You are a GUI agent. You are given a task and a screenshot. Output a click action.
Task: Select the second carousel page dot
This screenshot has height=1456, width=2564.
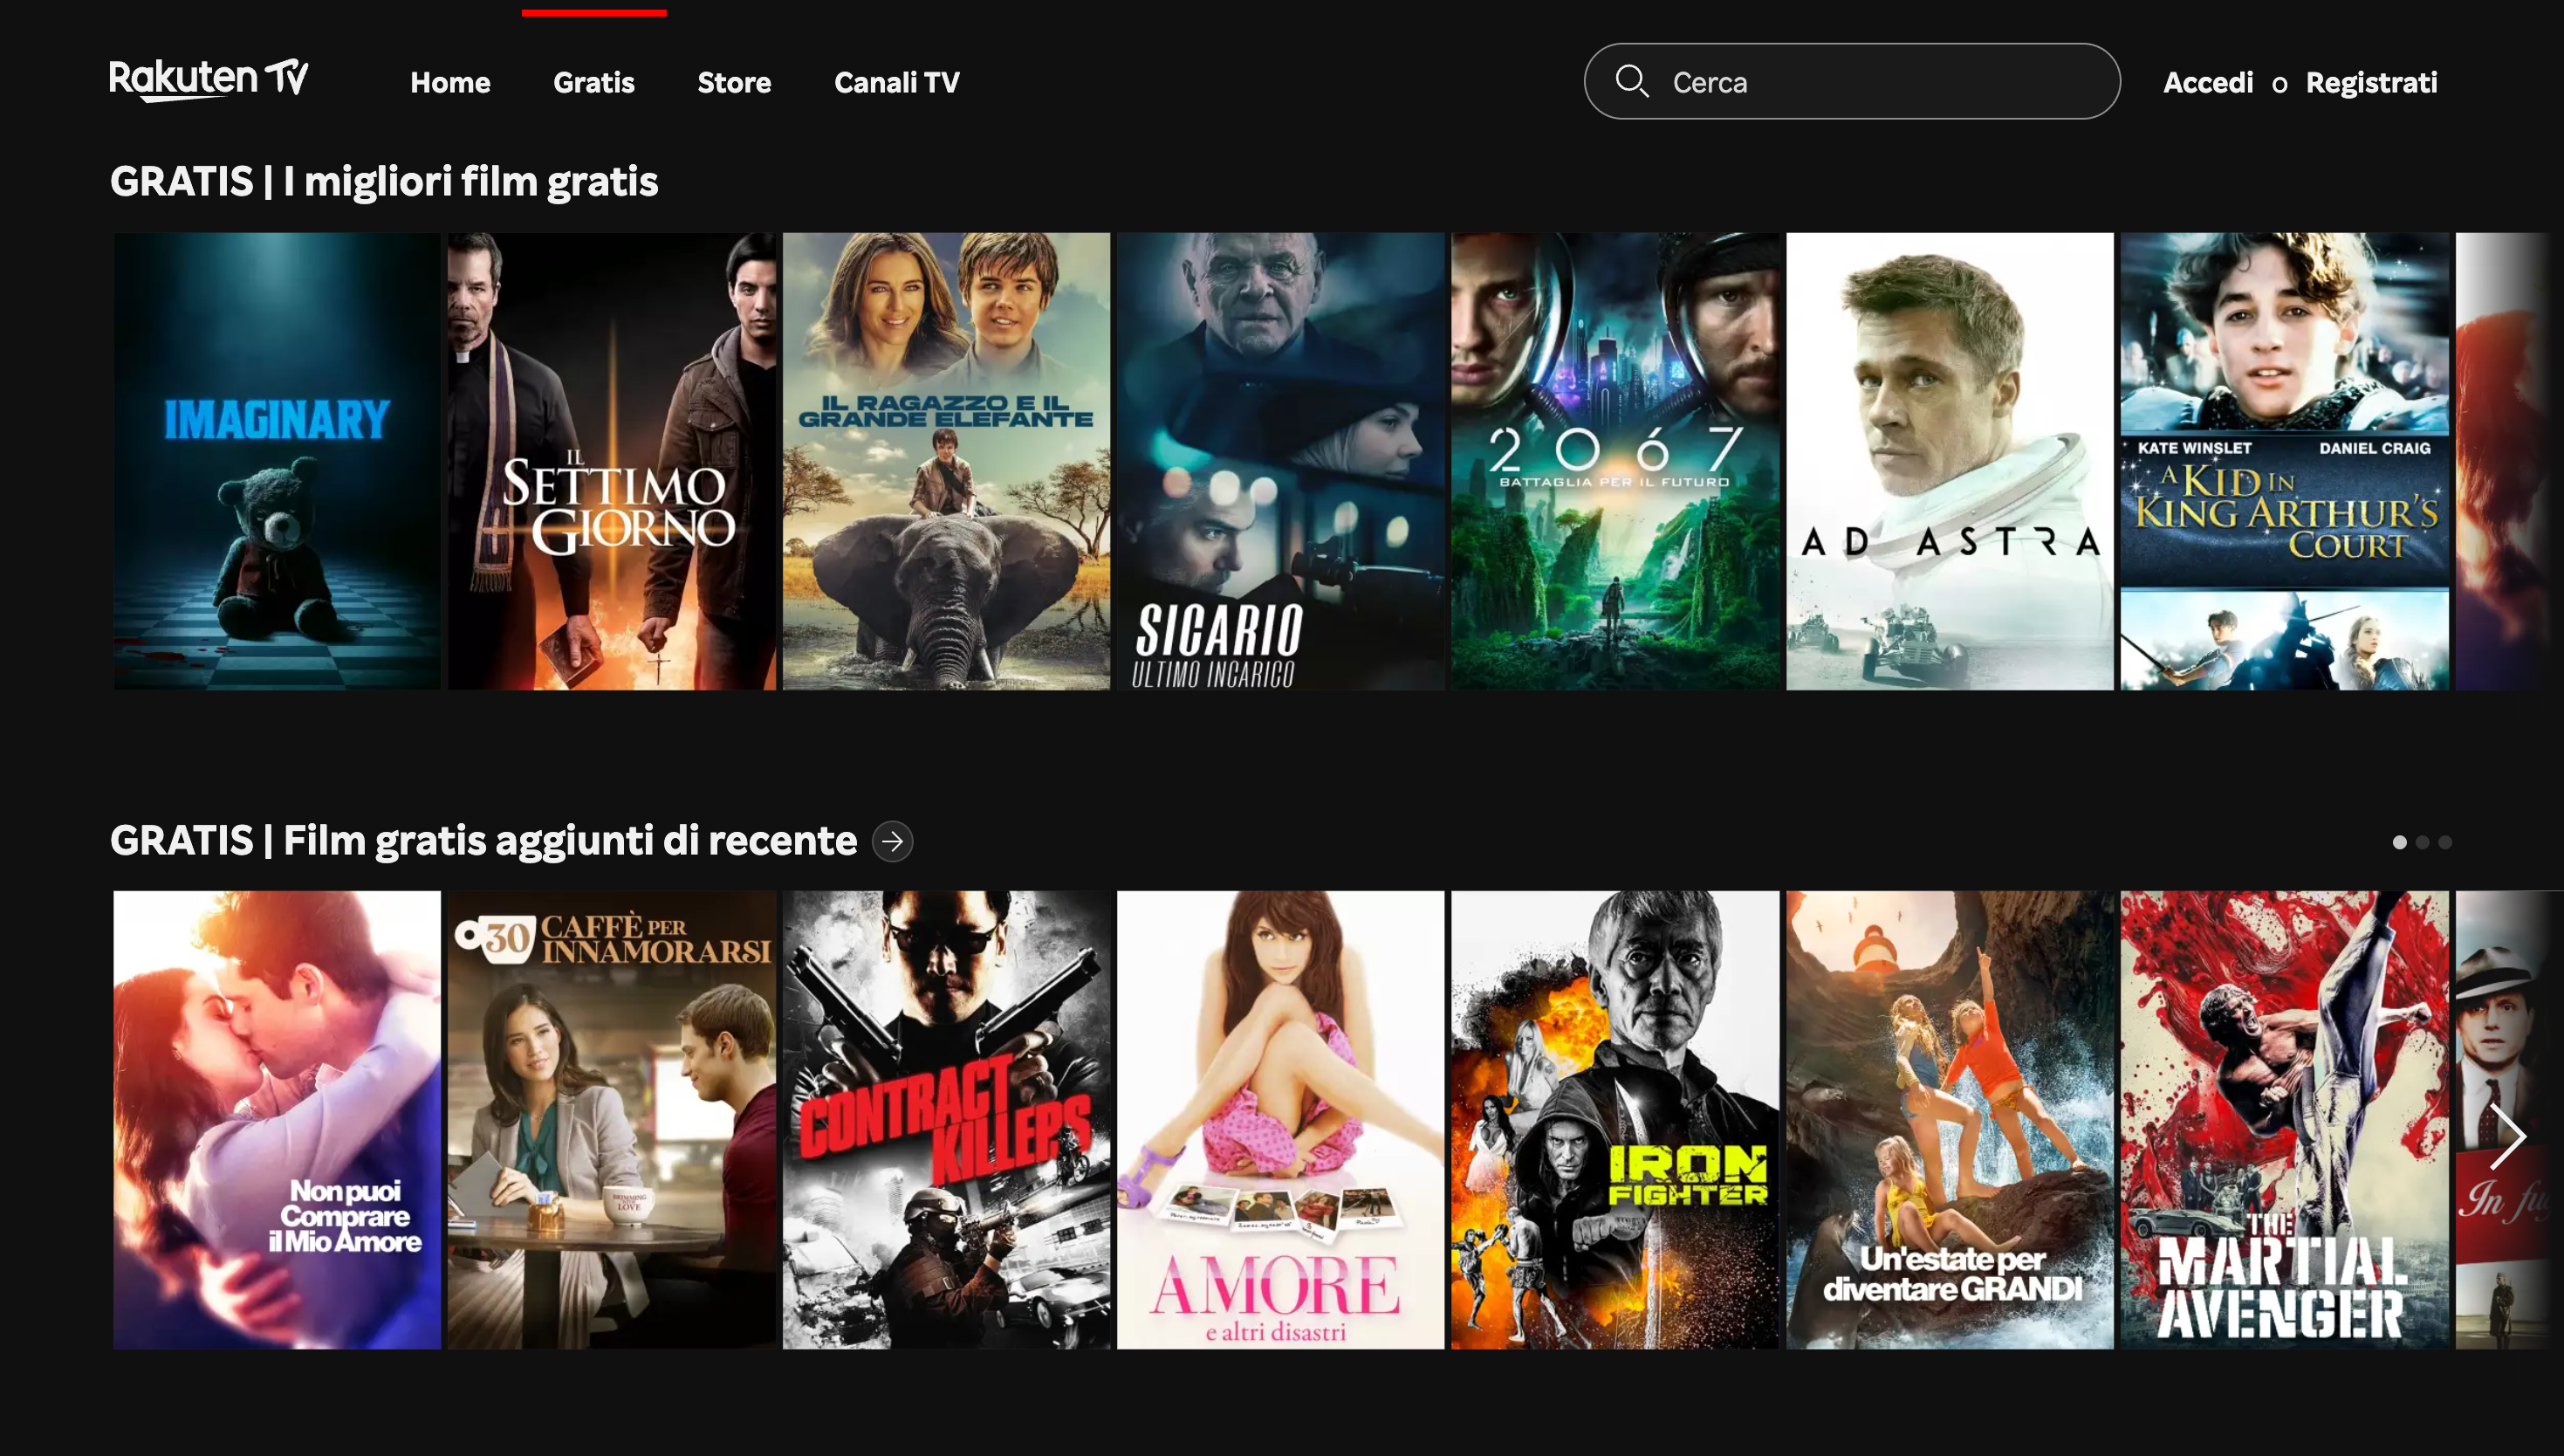click(2422, 842)
